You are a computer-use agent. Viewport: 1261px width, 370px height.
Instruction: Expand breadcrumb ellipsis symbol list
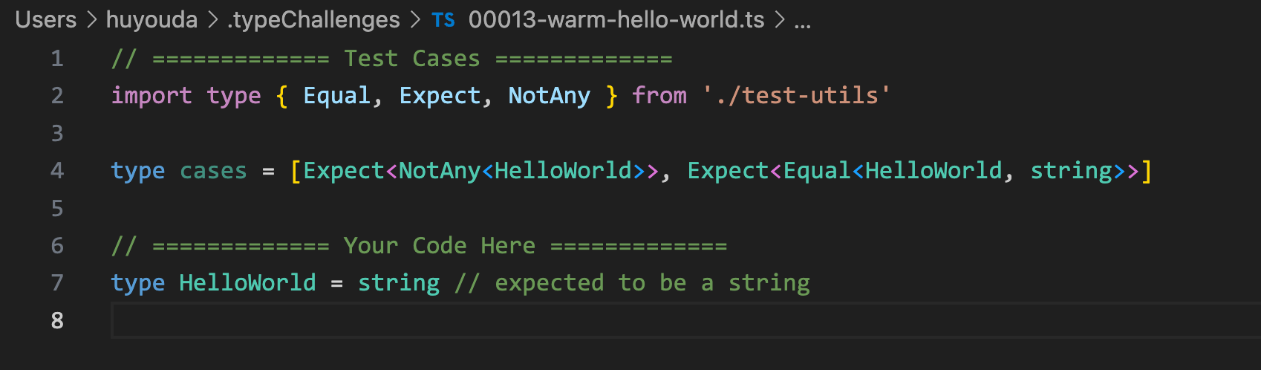(x=802, y=21)
